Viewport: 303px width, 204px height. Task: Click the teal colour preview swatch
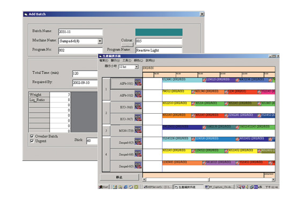tap(159, 32)
